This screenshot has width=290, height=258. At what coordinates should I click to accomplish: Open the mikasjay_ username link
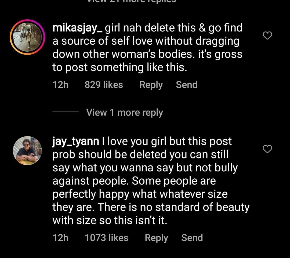coord(77,28)
